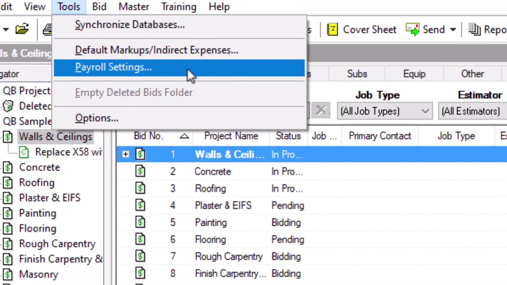The height and width of the screenshot is (285, 507).
Task: Click the Send icon with green arrow
Action: 412,29
